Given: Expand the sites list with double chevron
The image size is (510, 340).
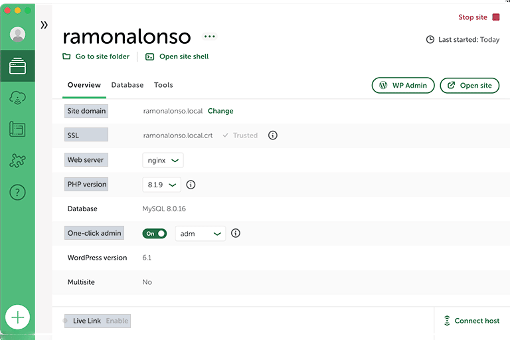Looking at the screenshot, I should pyautogui.click(x=44, y=25).
